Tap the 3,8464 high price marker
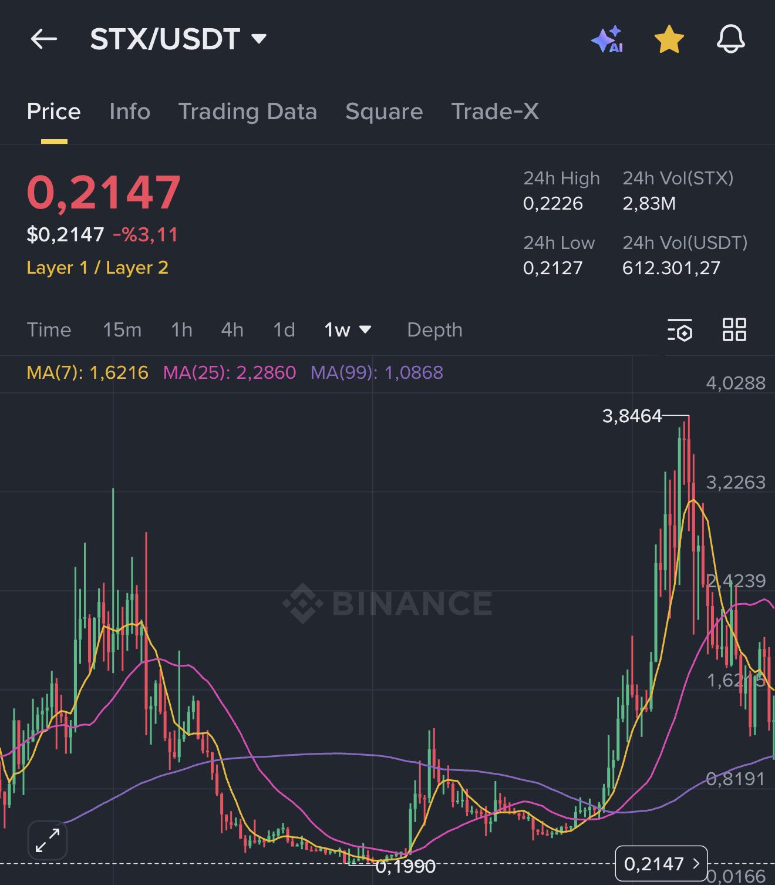Image resolution: width=775 pixels, height=885 pixels. 632,416
